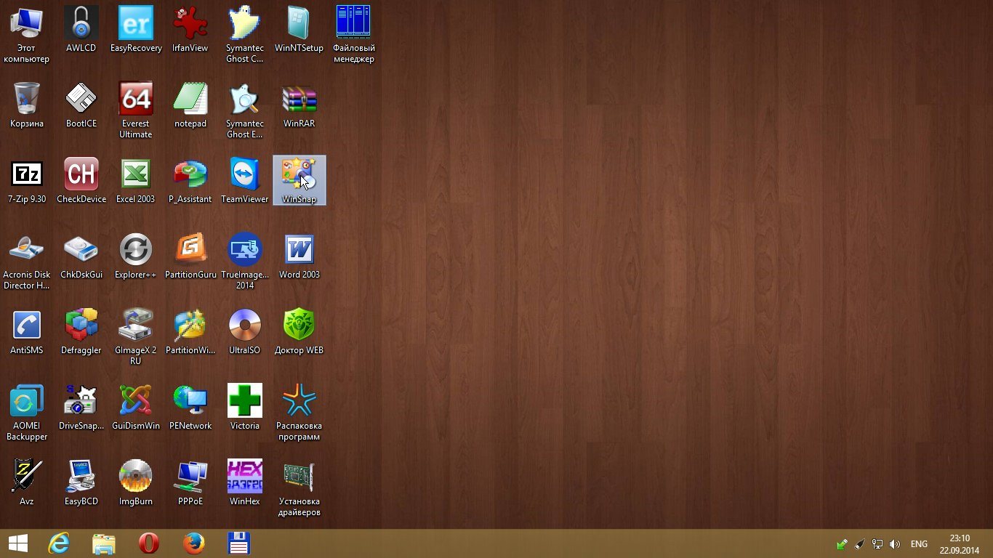
Task: Click the PPPoE icon
Action: point(190,482)
